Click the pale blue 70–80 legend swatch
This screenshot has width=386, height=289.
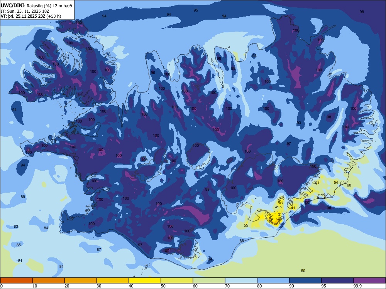point(241,281)
